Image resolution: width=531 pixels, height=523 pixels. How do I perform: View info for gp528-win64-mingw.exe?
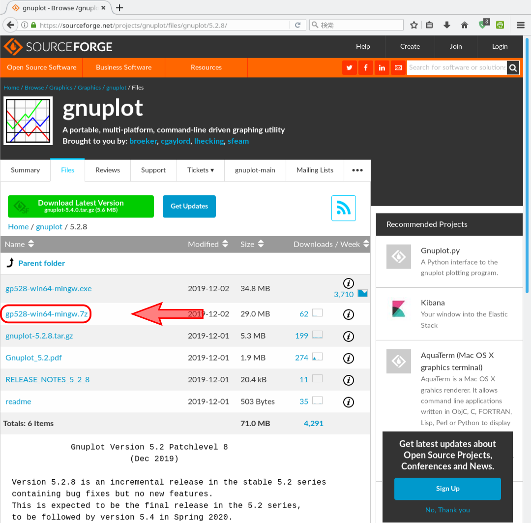349,283
